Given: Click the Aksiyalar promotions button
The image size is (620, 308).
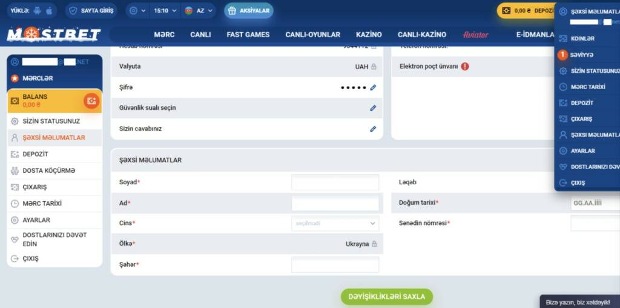Looking at the screenshot, I should [x=249, y=11].
